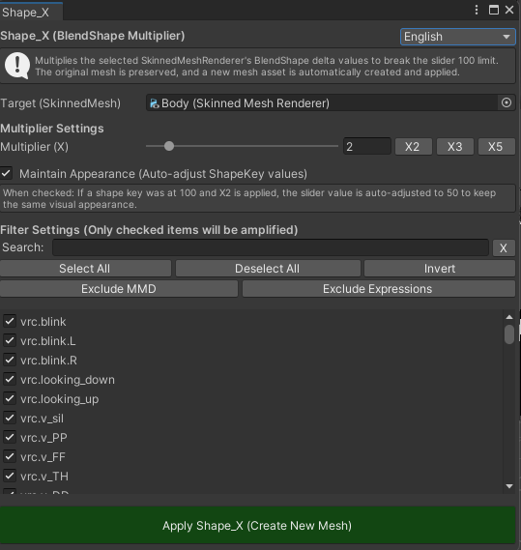Toggle the Maintain Appearance checkbox
The image size is (521, 550).
(x=7, y=173)
